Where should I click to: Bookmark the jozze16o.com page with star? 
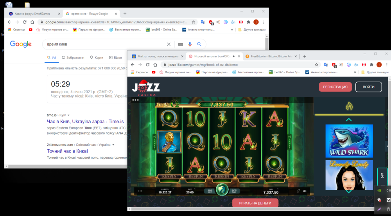tap(316, 65)
